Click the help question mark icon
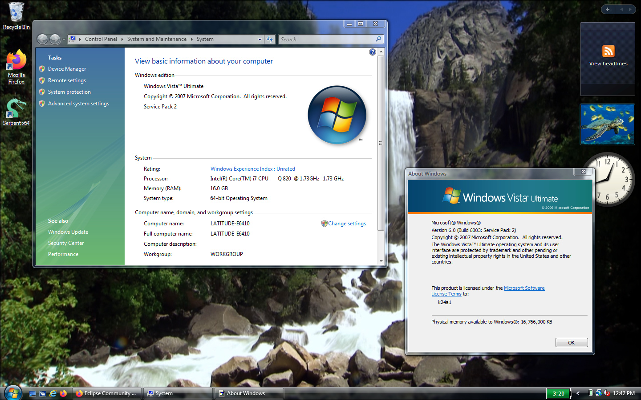This screenshot has width=641, height=400. click(x=373, y=52)
